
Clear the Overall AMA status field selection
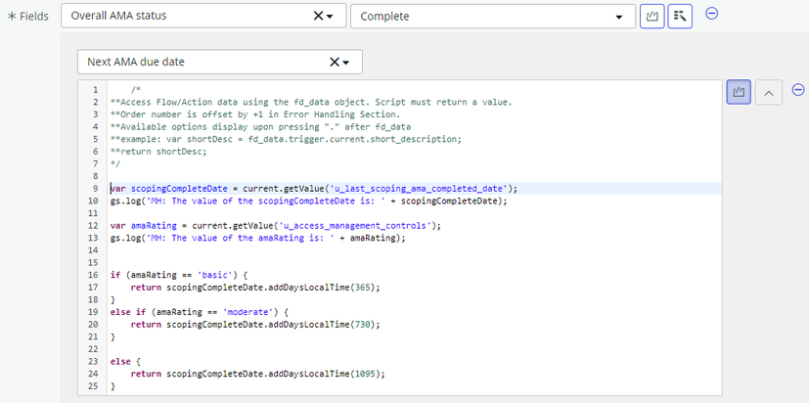click(318, 16)
